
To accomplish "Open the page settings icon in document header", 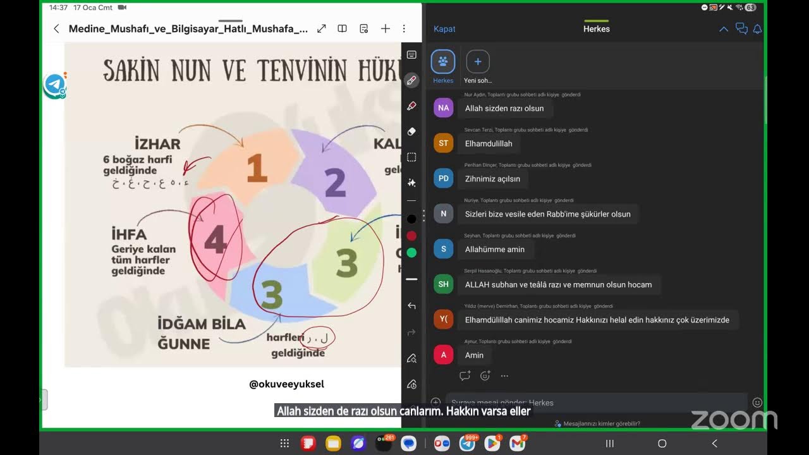I will [363, 28].
